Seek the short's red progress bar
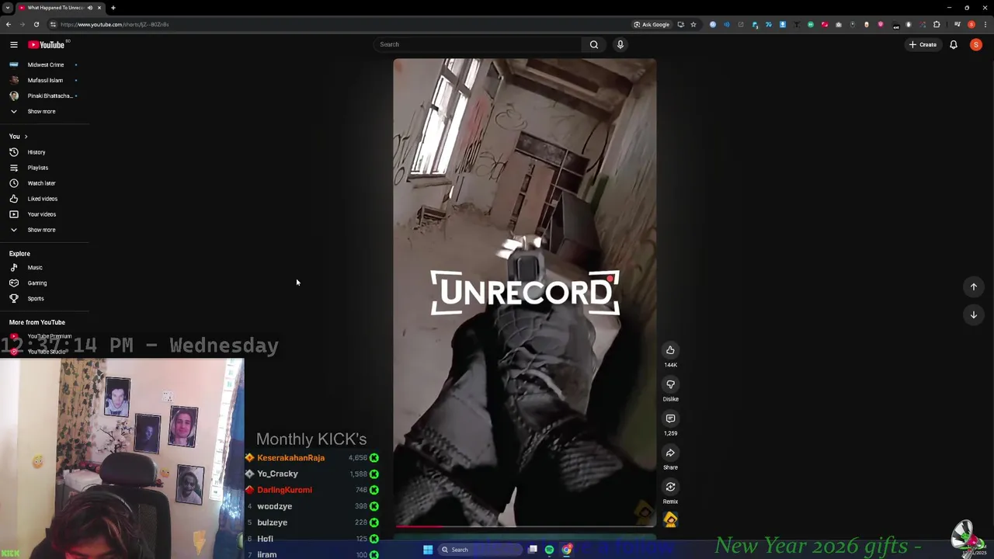Viewport: 994px width, 559px height. click(524, 526)
